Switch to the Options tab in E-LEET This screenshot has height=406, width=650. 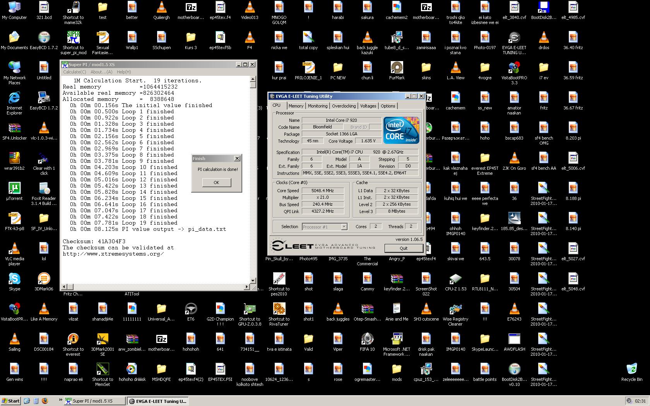pos(388,106)
